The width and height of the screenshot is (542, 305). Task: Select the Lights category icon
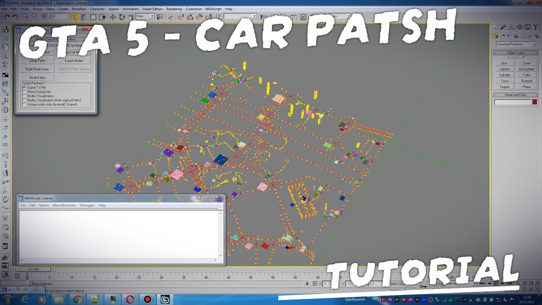pyautogui.click(x=509, y=36)
